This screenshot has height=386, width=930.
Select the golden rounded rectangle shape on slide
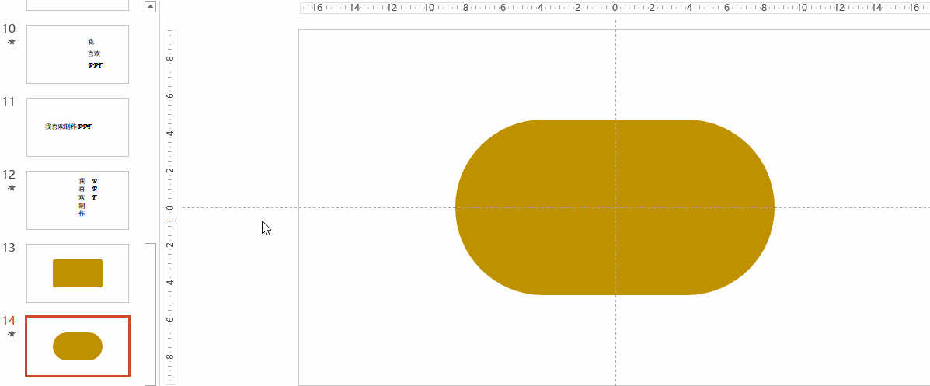coord(615,207)
